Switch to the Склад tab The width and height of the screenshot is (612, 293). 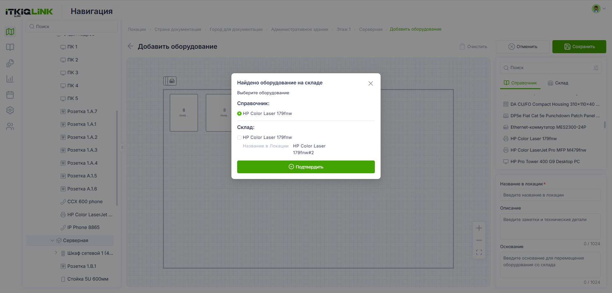pos(558,83)
